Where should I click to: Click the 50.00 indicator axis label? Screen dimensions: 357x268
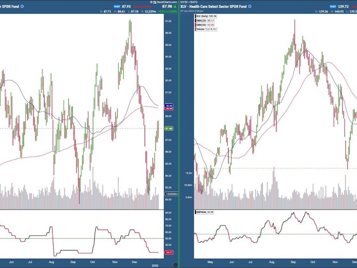[168, 239]
